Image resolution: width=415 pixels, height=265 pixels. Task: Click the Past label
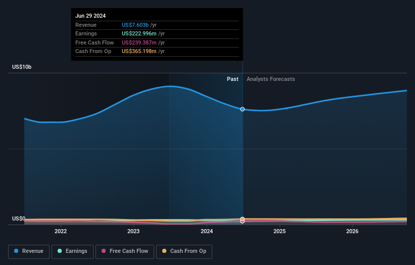coord(233,79)
